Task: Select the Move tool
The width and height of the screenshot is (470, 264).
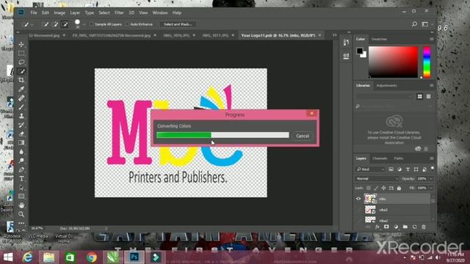Action: click(x=21, y=45)
